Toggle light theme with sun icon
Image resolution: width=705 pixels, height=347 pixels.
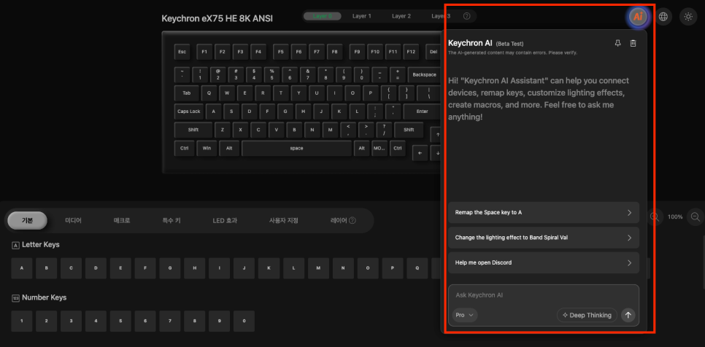(688, 17)
